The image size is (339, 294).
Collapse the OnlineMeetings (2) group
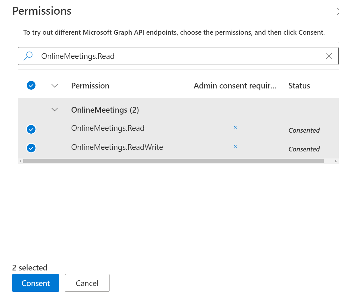(54, 109)
